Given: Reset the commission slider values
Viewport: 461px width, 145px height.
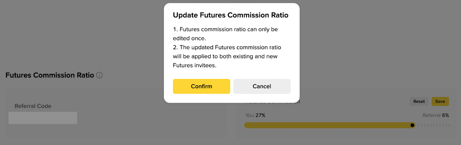Looking at the screenshot, I should pos(419,101).
